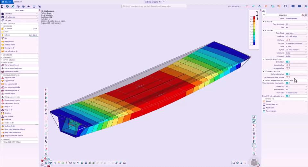Image resolution: width=308 pixels, height=167 pixels.
Task: Click Refresh in the Actions list
Action: (269, 101)
